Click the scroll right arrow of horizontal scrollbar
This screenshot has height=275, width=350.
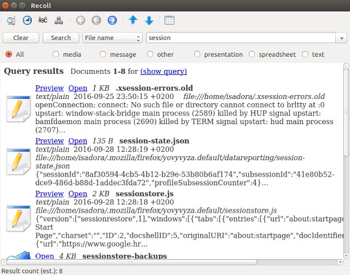(x=340, y=262)
